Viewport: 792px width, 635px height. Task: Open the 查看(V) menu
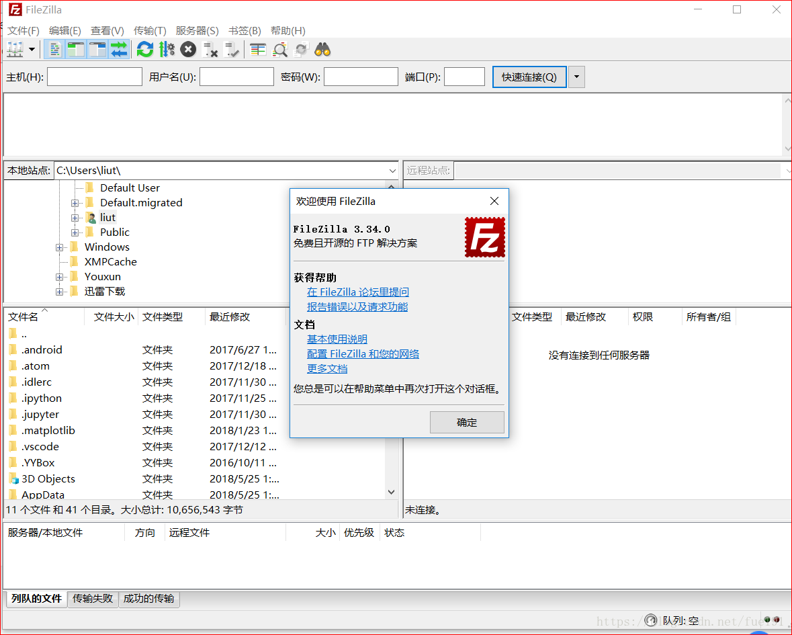click(x=107, y=31)
